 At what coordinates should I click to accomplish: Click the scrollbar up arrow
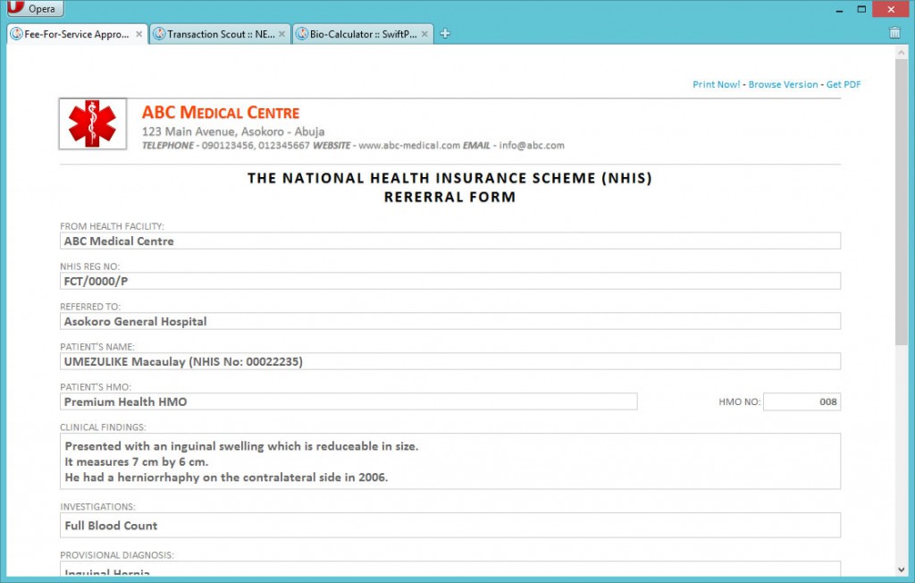(901, 53)
